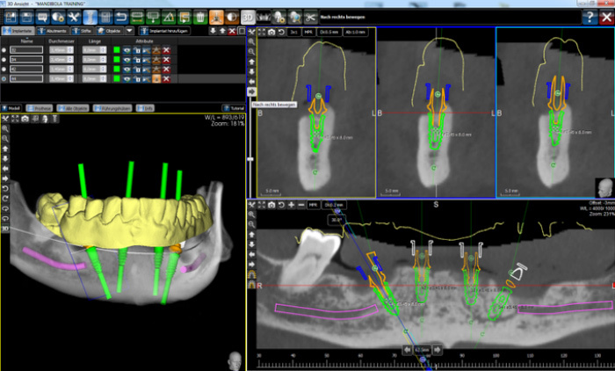
Task: Click the trash delete icon in top toolbar
Action: click(x=202, y=17)
